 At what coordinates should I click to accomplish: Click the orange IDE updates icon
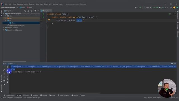[174, 8]
